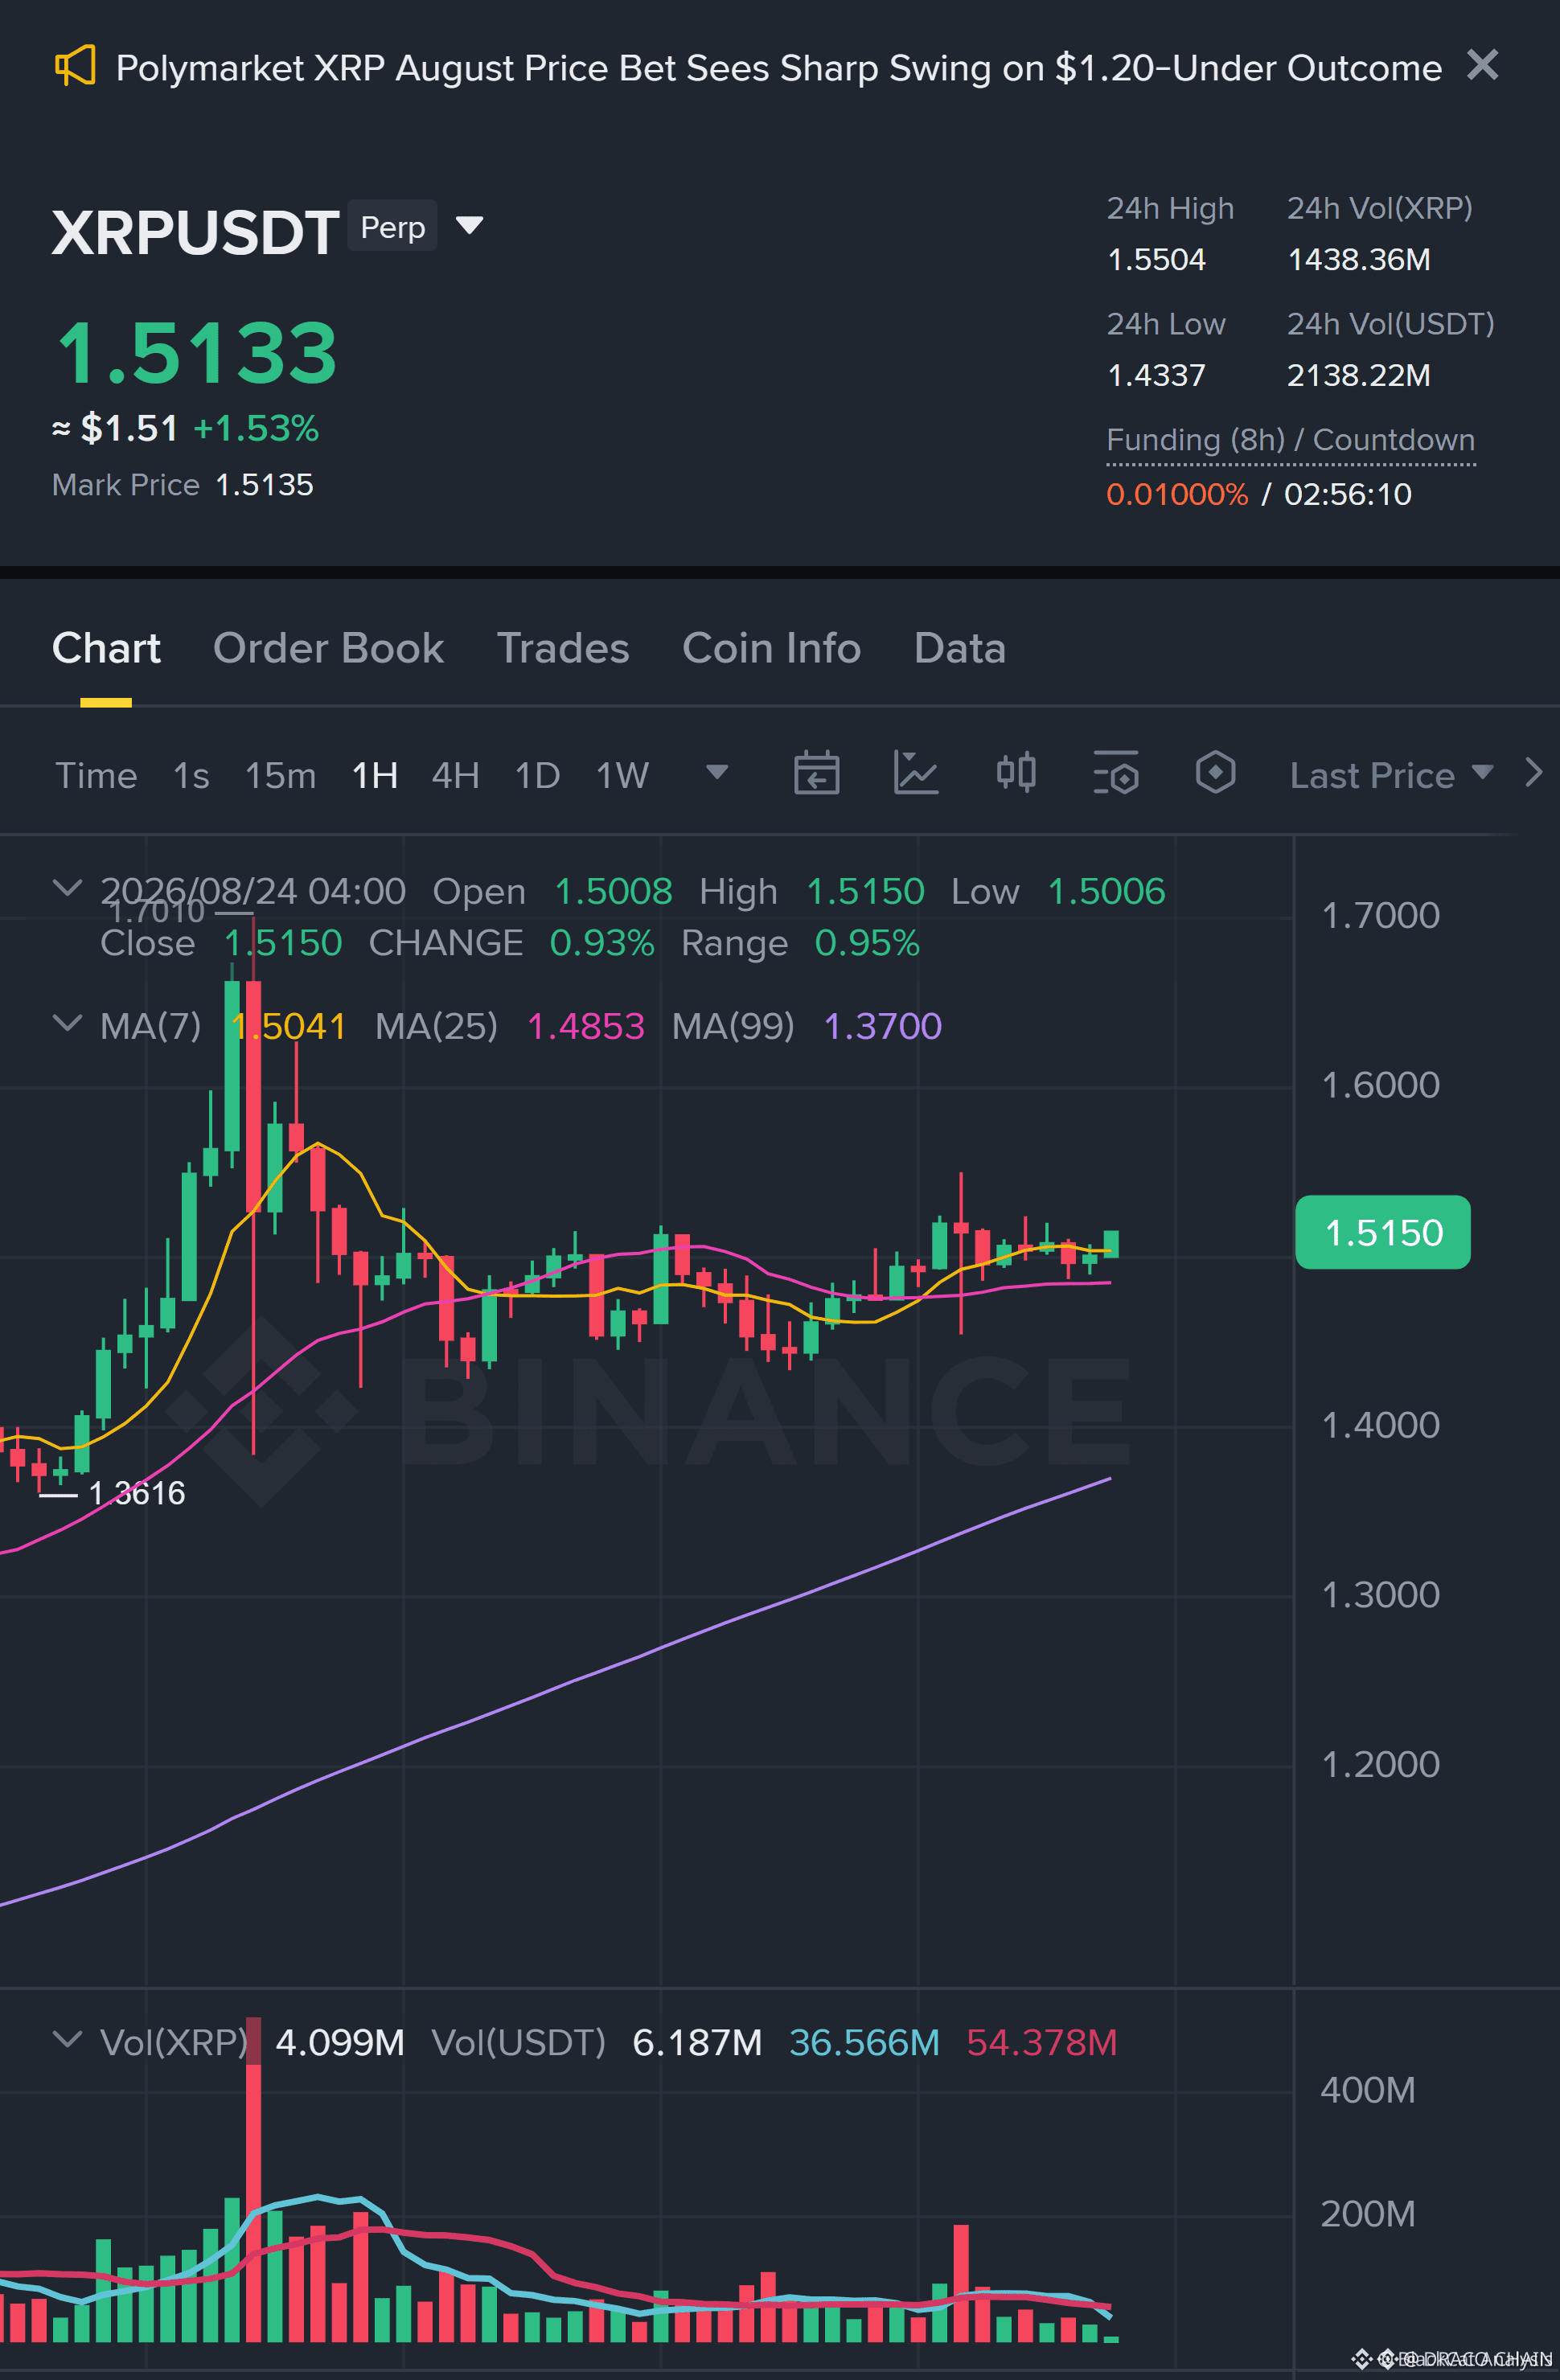The height and width of the screenshot is (2380, 1560).
Task: Click the Mark Price value 1.5135
Action: coord(264,485)
